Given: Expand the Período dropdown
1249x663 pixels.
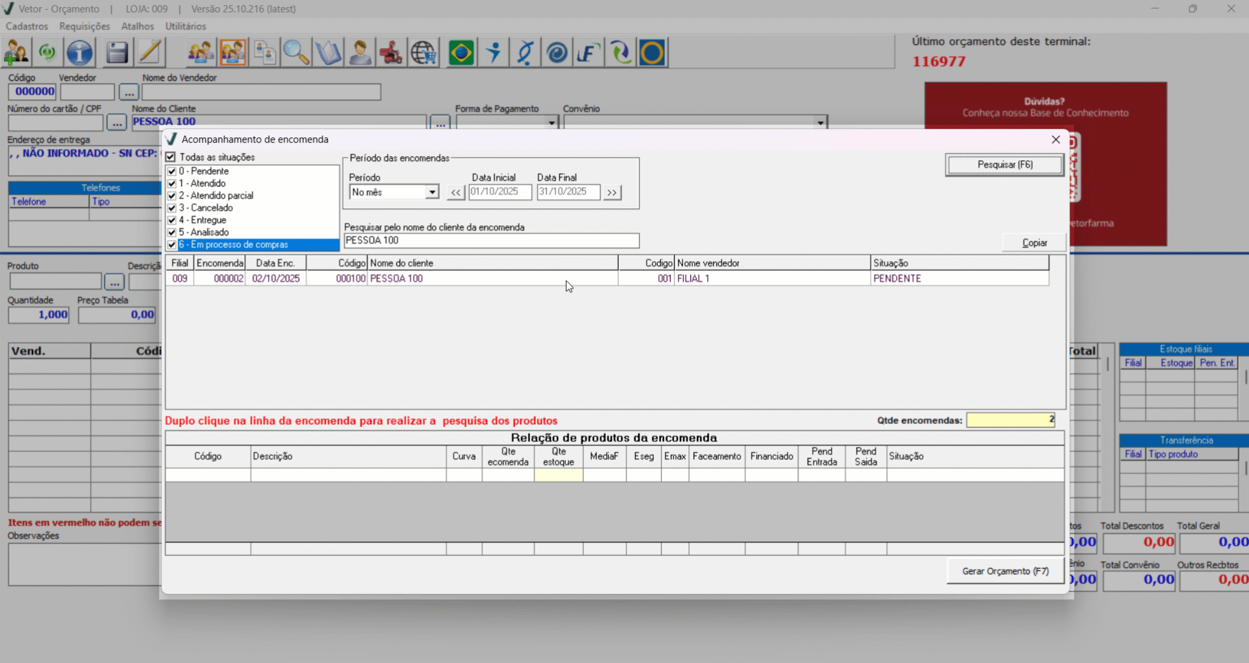Looking at the screenshot, I should pos(432,192).
